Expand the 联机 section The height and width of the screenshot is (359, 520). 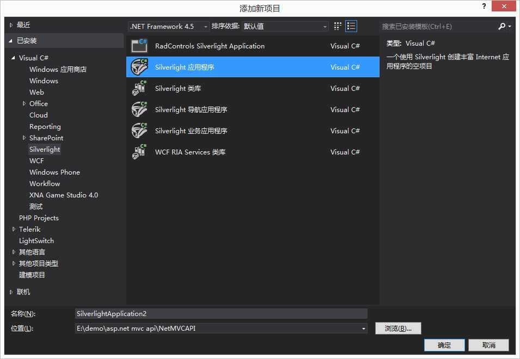click(11, 292)
